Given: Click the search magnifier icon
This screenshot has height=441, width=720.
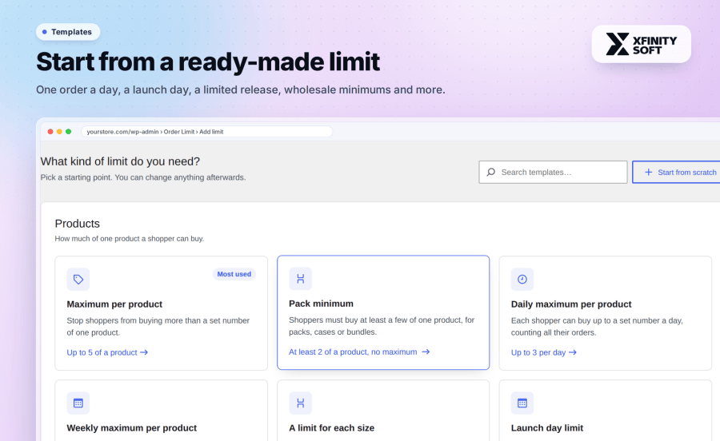Looking at the screenshot, I should pyautogui.click(x=491, y=172).
